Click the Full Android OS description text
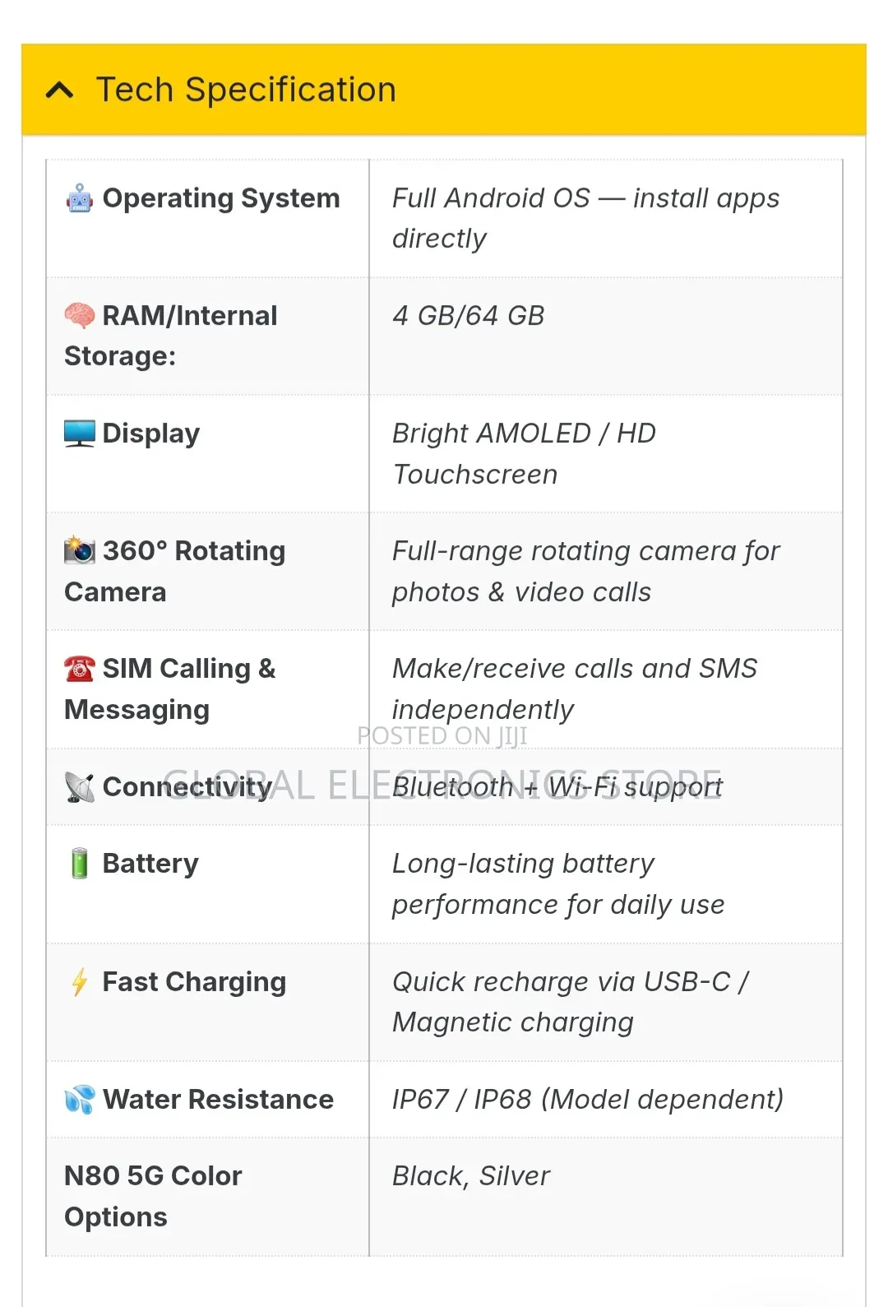The height and width of the screenshot is (1307, 888). pyautogui.click(x=586, y=218)
